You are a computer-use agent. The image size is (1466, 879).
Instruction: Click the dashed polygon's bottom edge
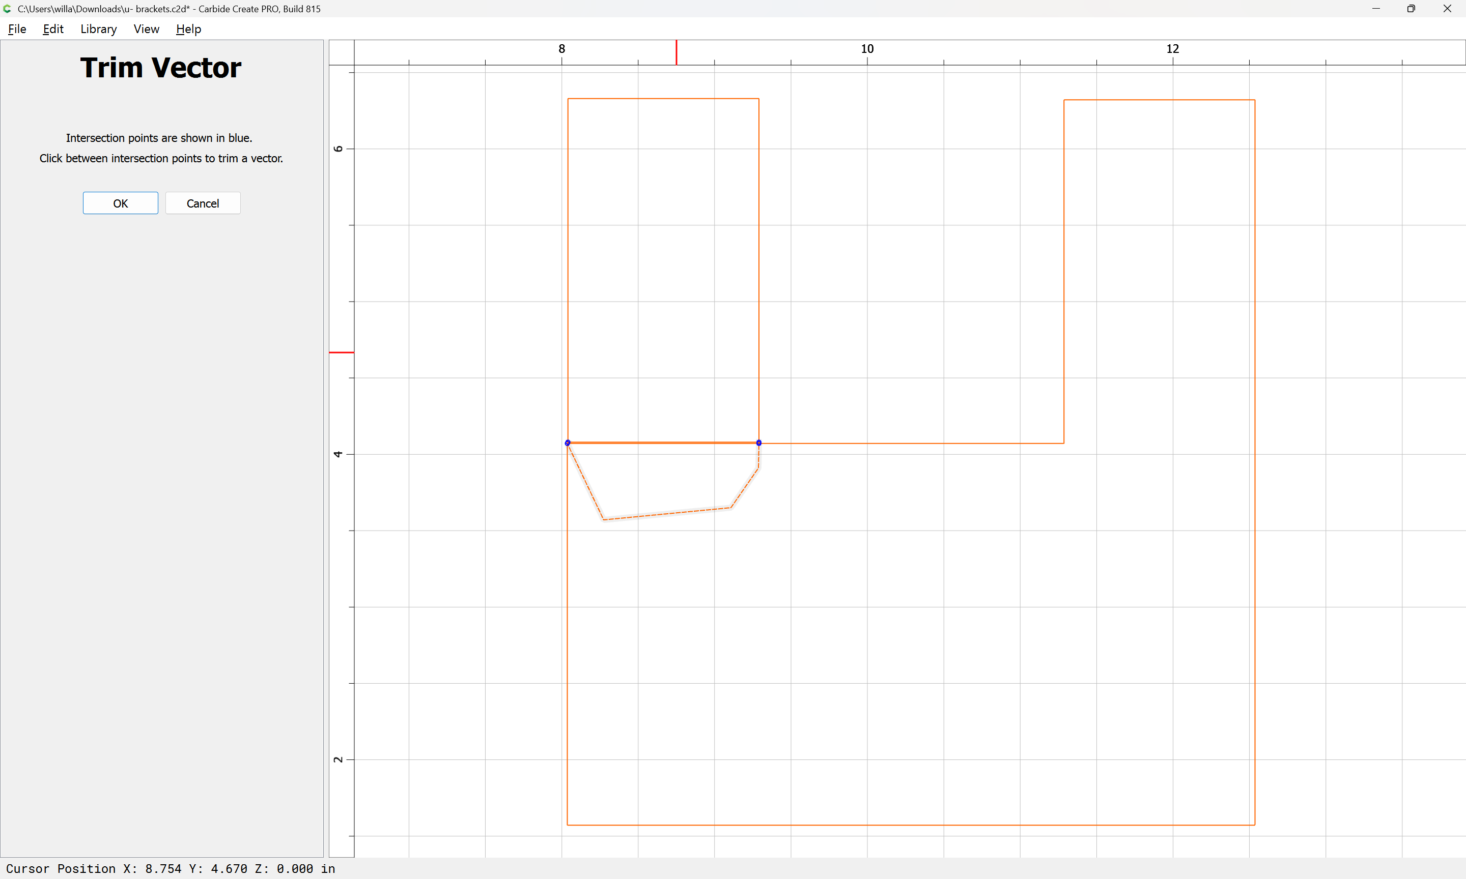pyautogui.click(x=667, y=514)
